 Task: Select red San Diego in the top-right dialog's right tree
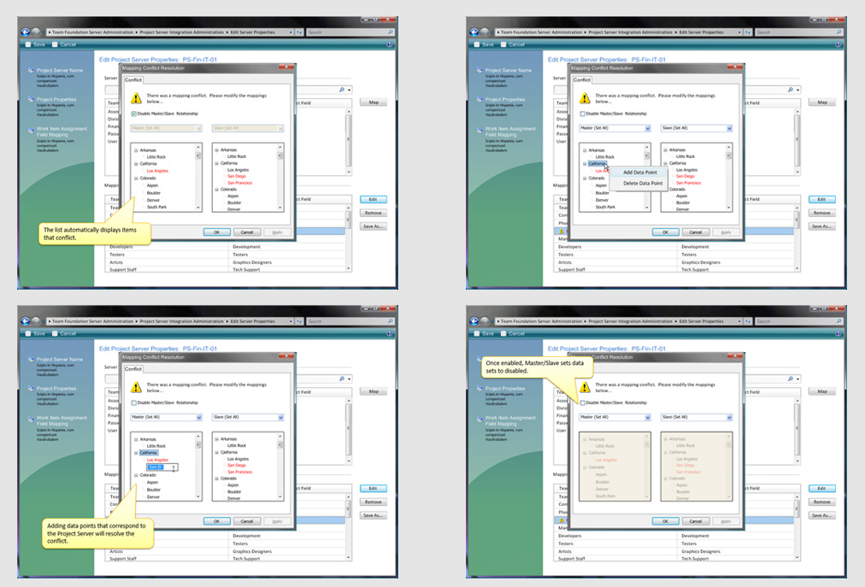tap(687, 176)
